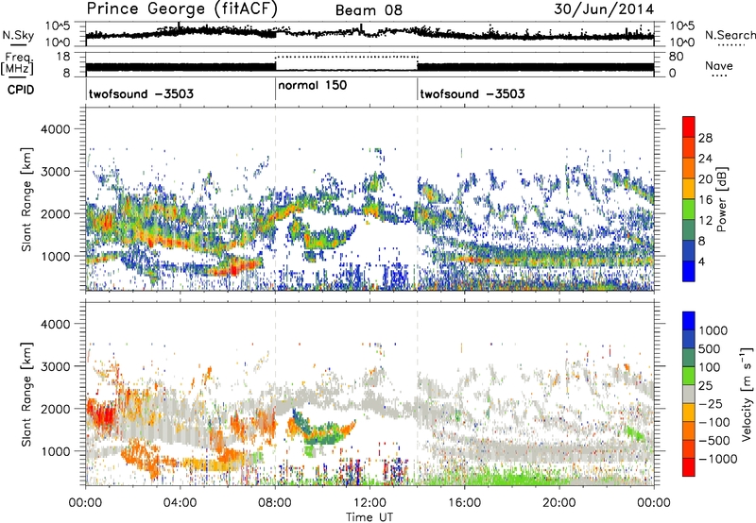Click the "3000" range tick on power panel
The width and height of the screenshot is (756, 523).
click(x=55, y=172)
